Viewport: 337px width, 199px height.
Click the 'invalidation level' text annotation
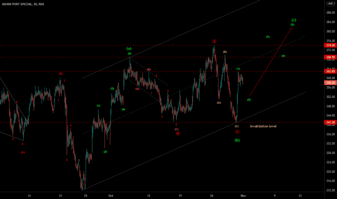click(x=263, y=126)
